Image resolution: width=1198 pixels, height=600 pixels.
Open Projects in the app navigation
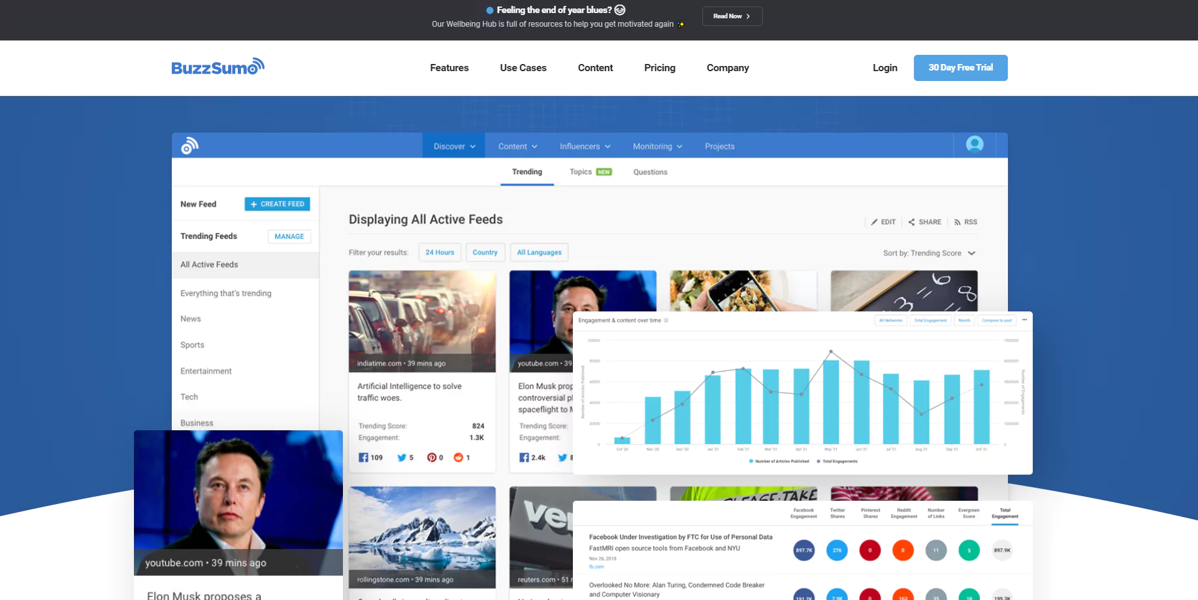click(x=720, y=146)
